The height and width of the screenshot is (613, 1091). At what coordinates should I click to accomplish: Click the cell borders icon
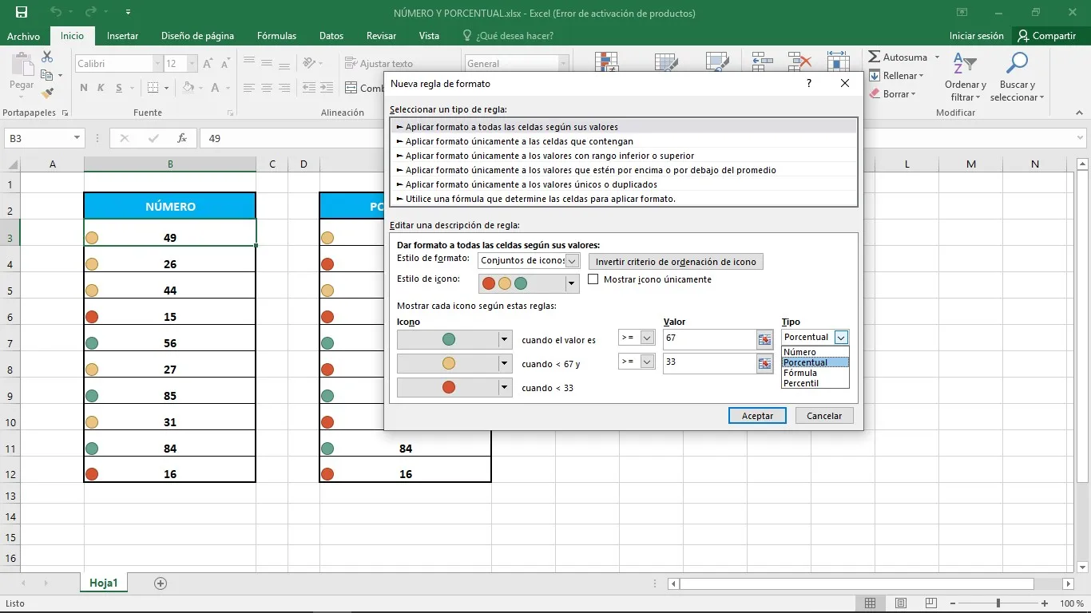click(x=153, y=88)
